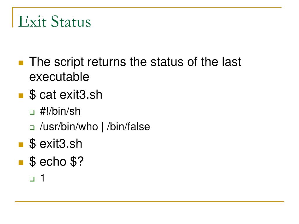Click the "$ exit3.sh" run command text
This screenshot has height=224, width=299.
coord(55,144)
